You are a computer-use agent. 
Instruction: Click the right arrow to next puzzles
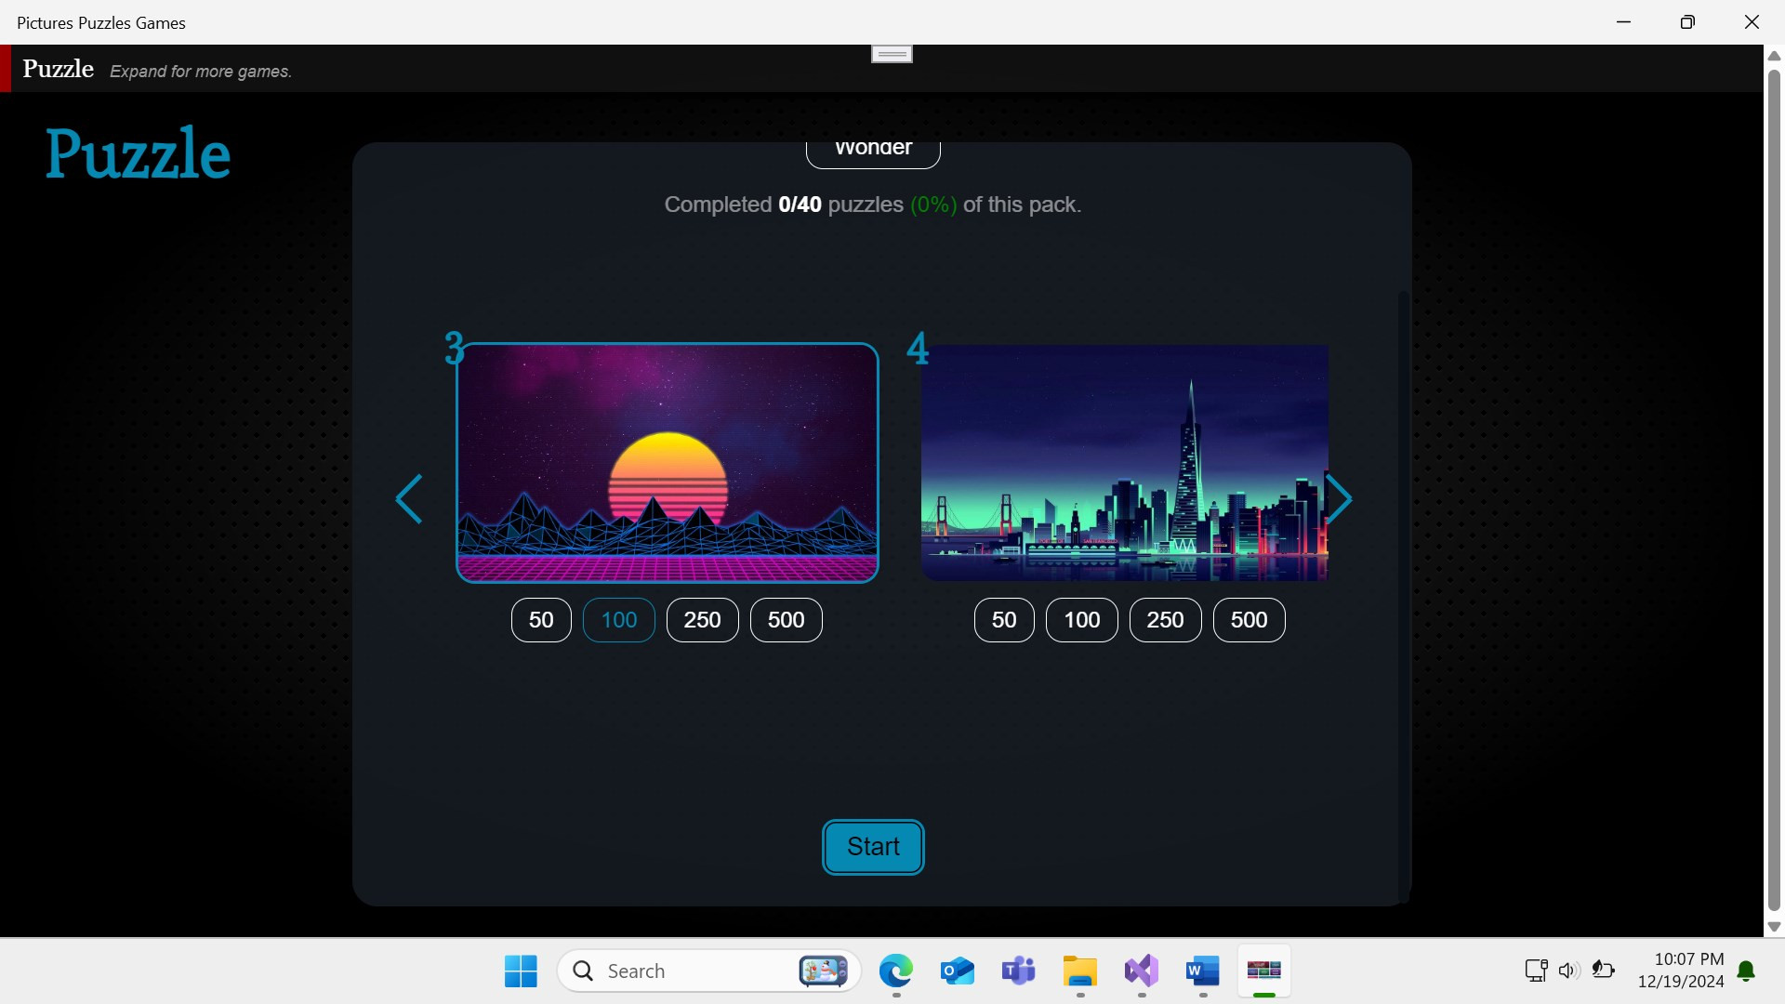click(1339, 499)
